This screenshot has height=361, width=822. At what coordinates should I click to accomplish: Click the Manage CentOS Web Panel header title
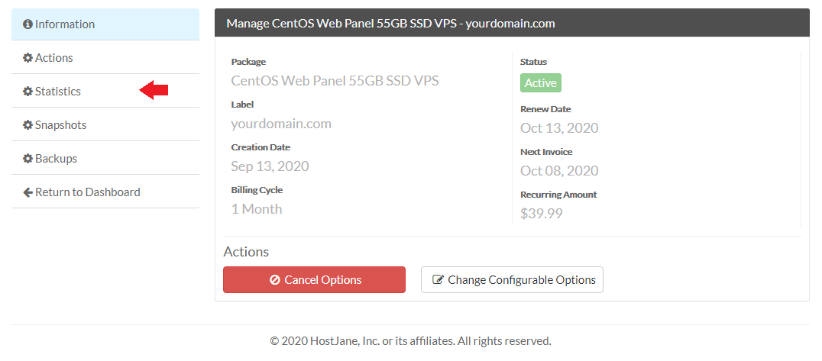point(390,23)
